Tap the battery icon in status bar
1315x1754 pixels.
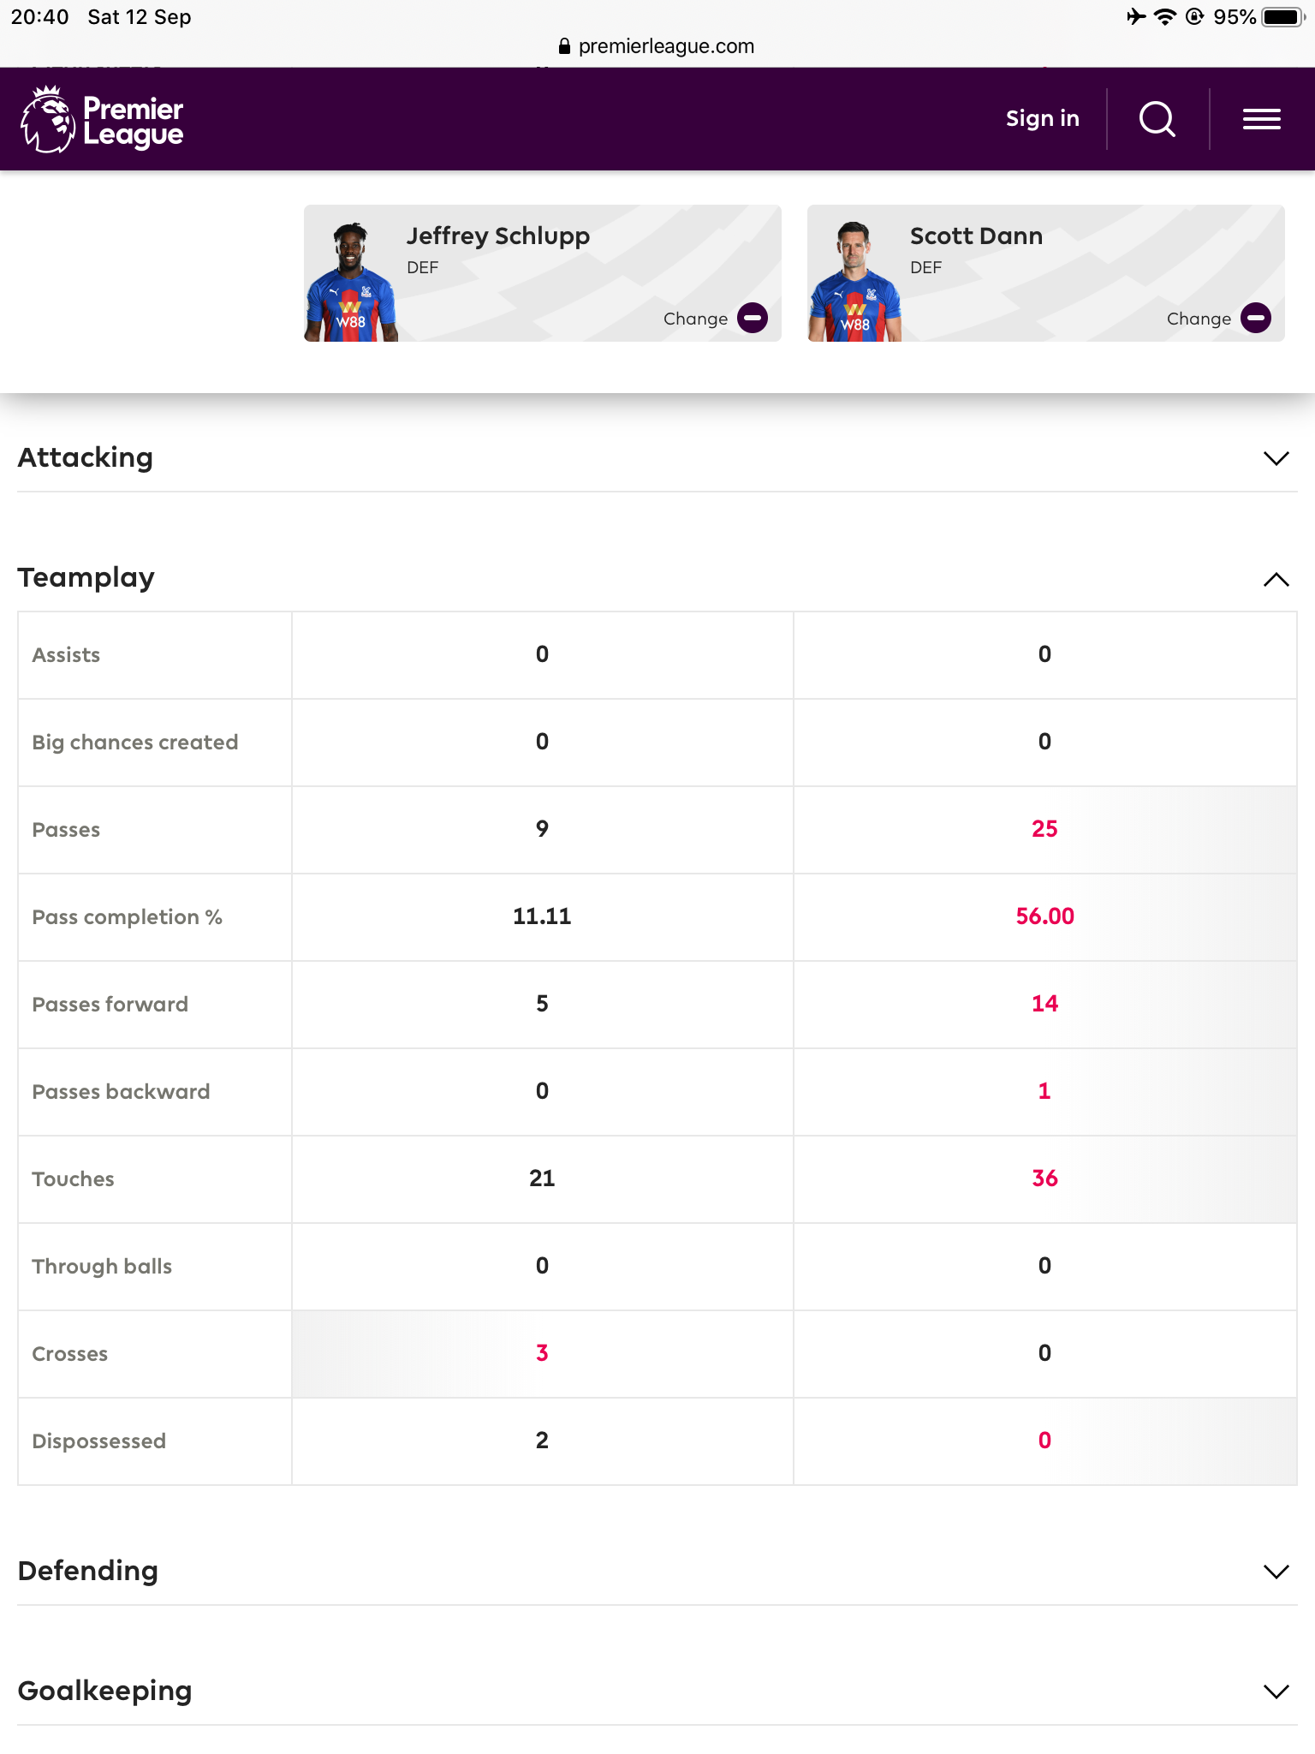(x=1282, y=17)
